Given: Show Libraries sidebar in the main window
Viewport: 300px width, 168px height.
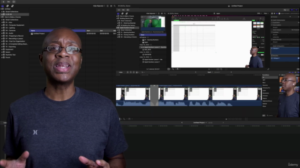Looking at the screenshot, I should click(2, 6).
